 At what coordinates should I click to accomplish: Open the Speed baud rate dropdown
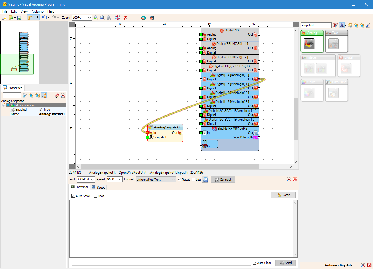120,180
